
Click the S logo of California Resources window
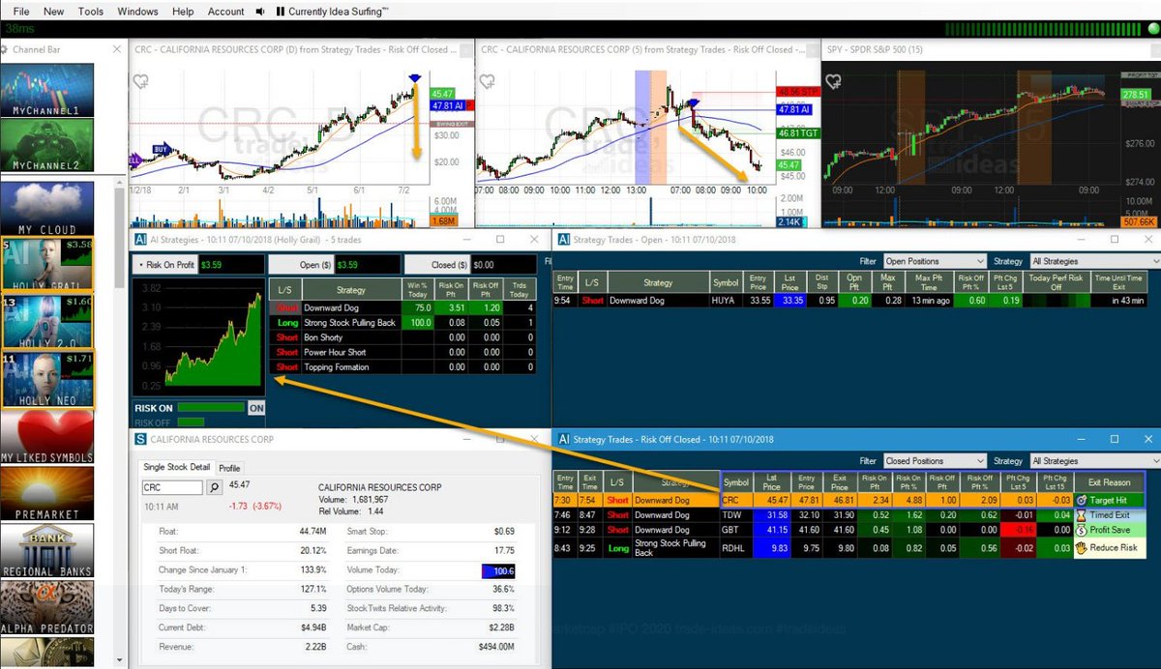tap(140, 439)
